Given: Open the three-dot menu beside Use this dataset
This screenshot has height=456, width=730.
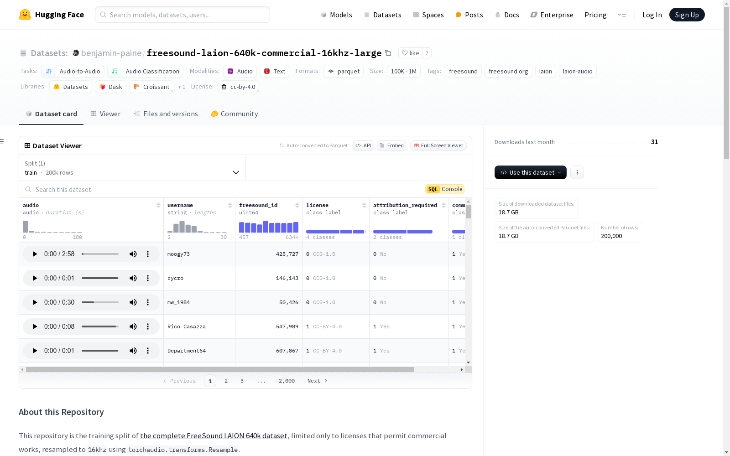Looking at the screenshot, I should 577,172.
